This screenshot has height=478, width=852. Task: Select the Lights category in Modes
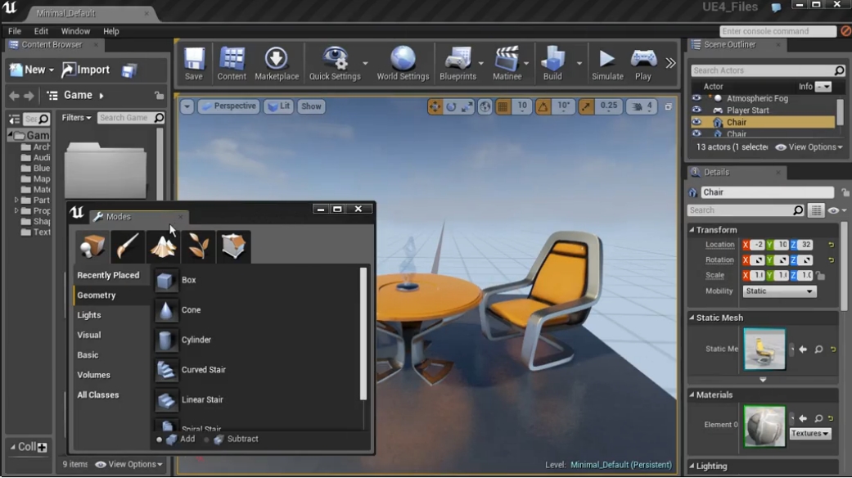89,316
